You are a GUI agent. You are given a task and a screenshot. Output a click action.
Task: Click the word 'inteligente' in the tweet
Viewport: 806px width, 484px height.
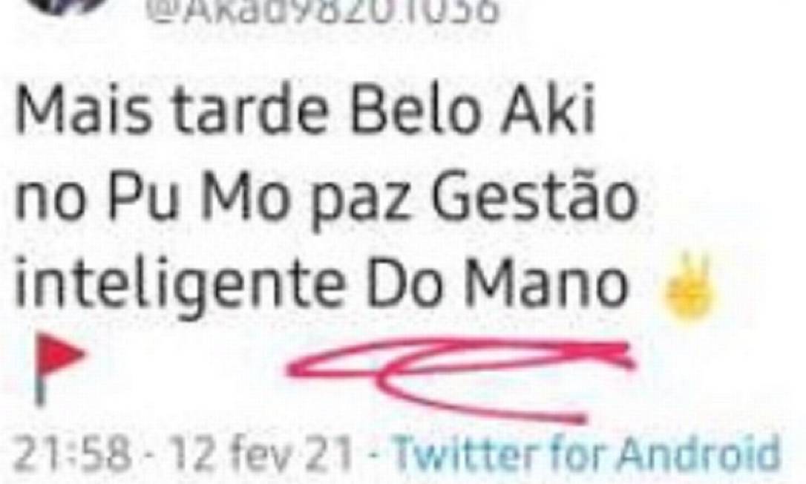pyautogui.click(x=178, y=288)
